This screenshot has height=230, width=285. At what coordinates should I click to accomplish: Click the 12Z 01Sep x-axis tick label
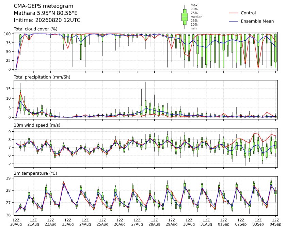click(x=224, y=222)
